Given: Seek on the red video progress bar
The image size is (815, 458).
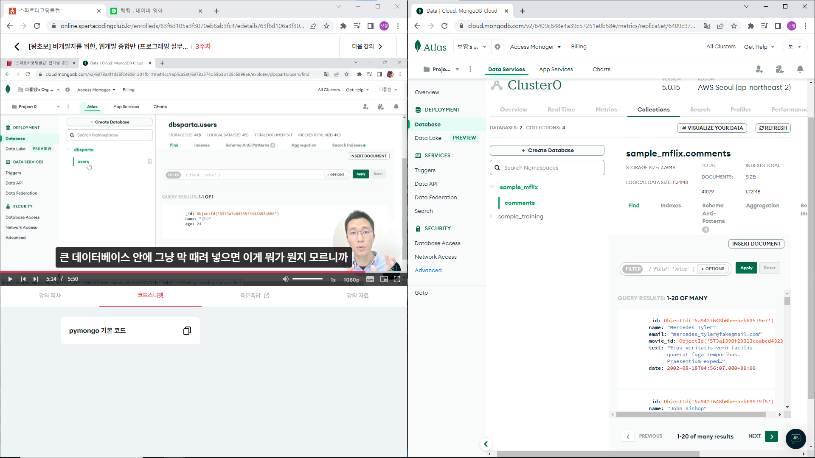Looking at the screenshot, I should point(204,271).
